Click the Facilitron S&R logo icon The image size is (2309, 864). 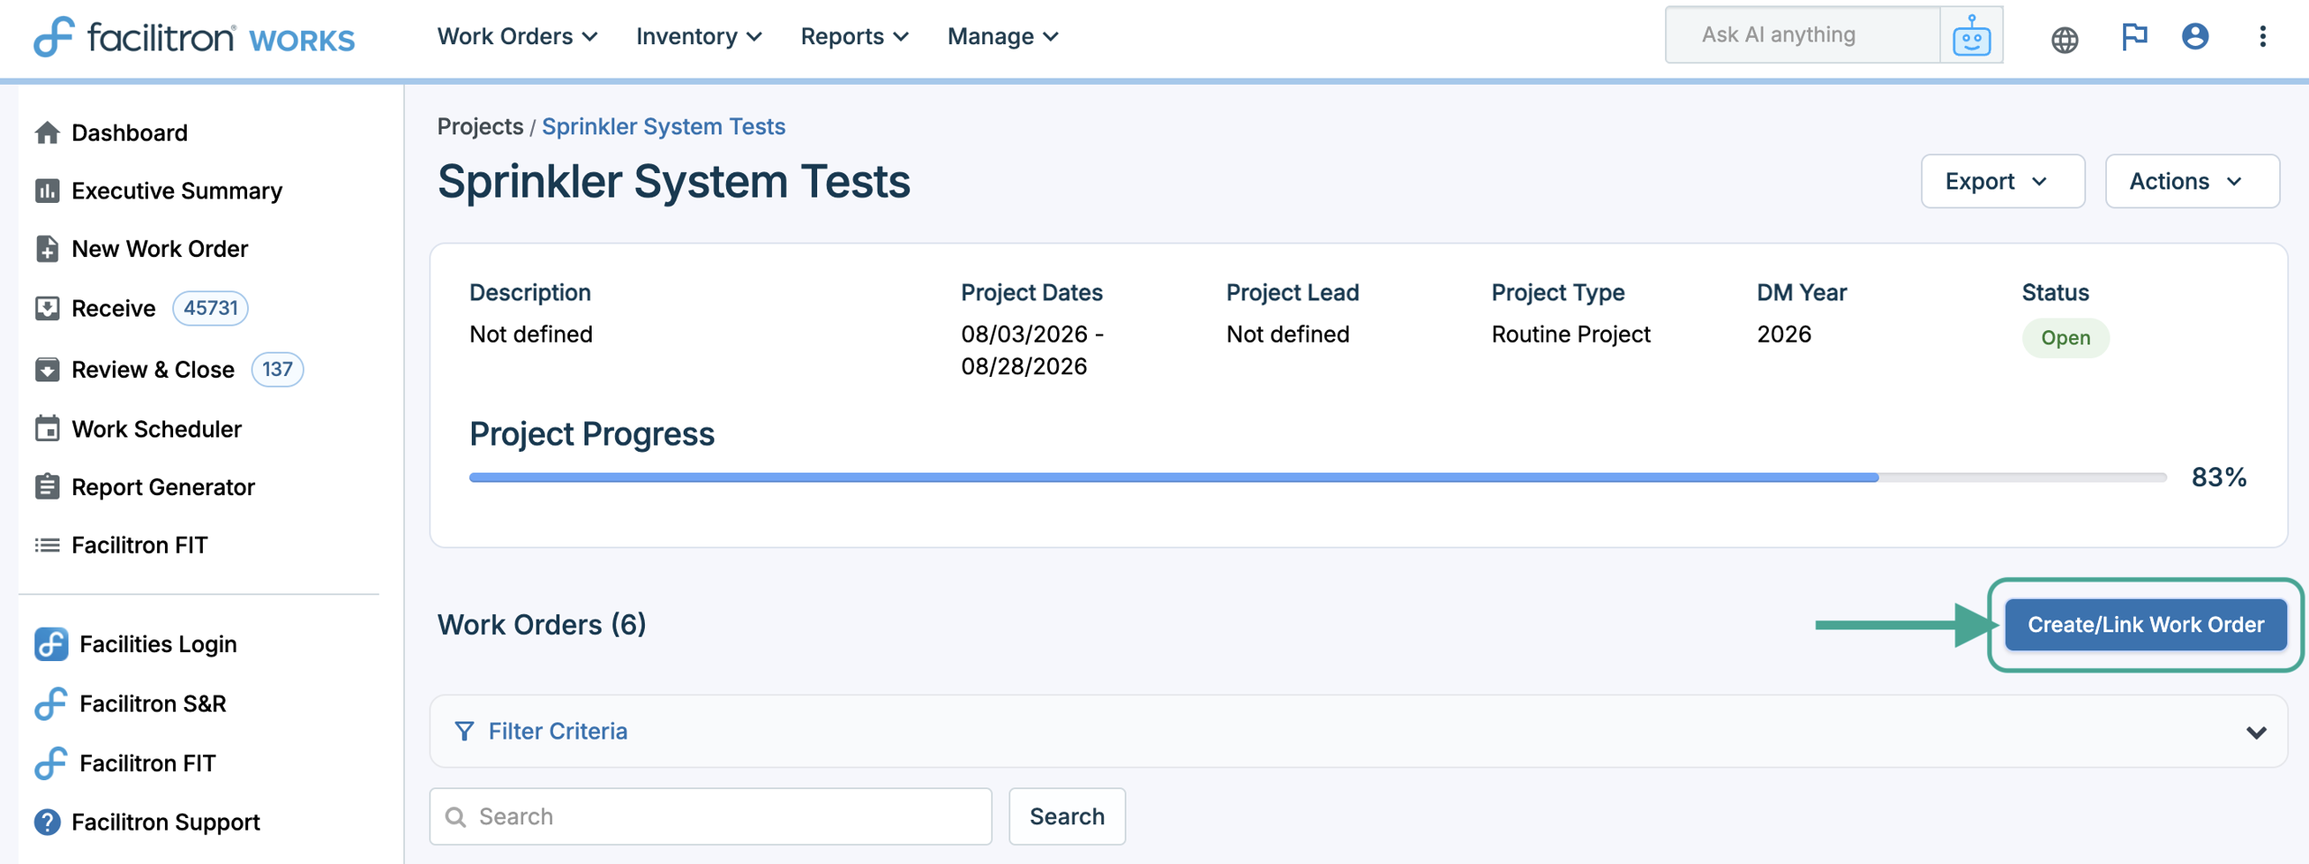pos(51,703)
